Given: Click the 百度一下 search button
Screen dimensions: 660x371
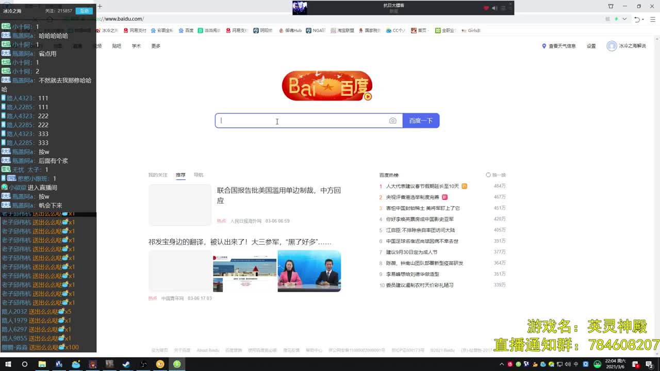Looking at the screenshot, I should (x=421, y=121).
